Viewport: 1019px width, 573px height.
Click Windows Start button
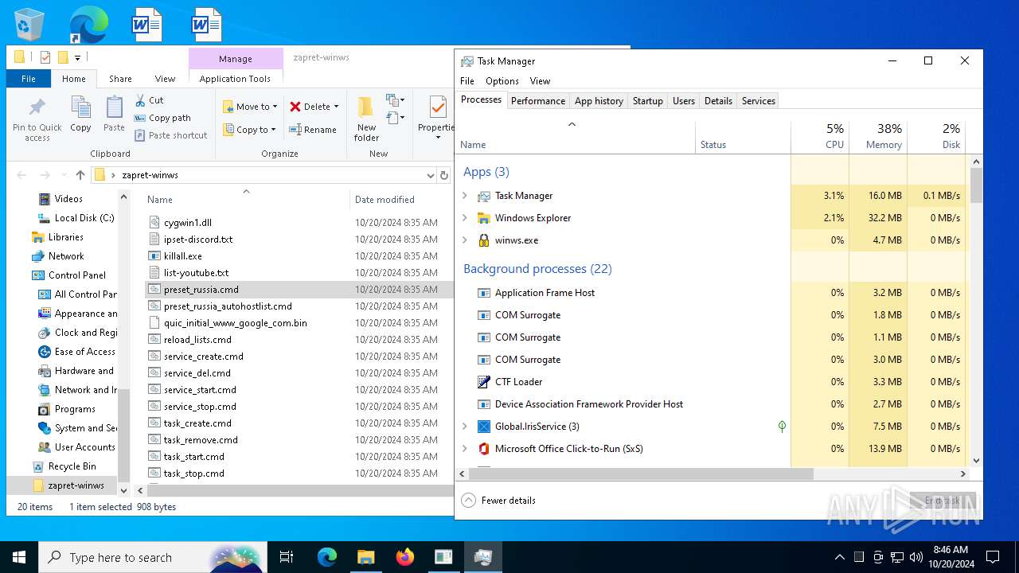tap(19, 557)
